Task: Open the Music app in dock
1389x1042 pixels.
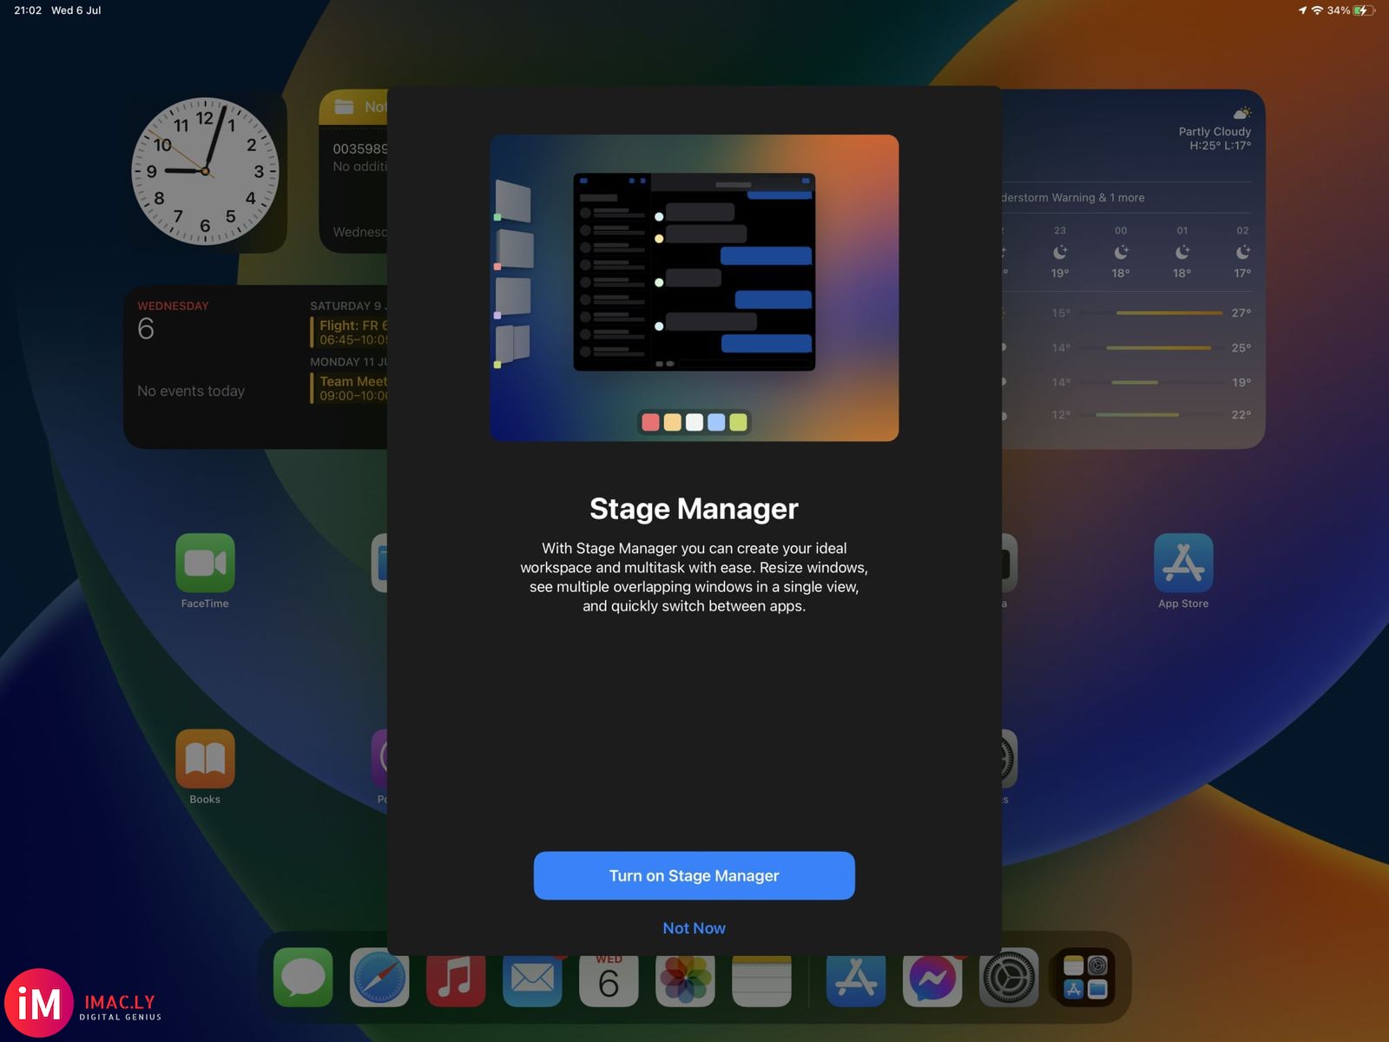Action: click(x=456, y=980)
